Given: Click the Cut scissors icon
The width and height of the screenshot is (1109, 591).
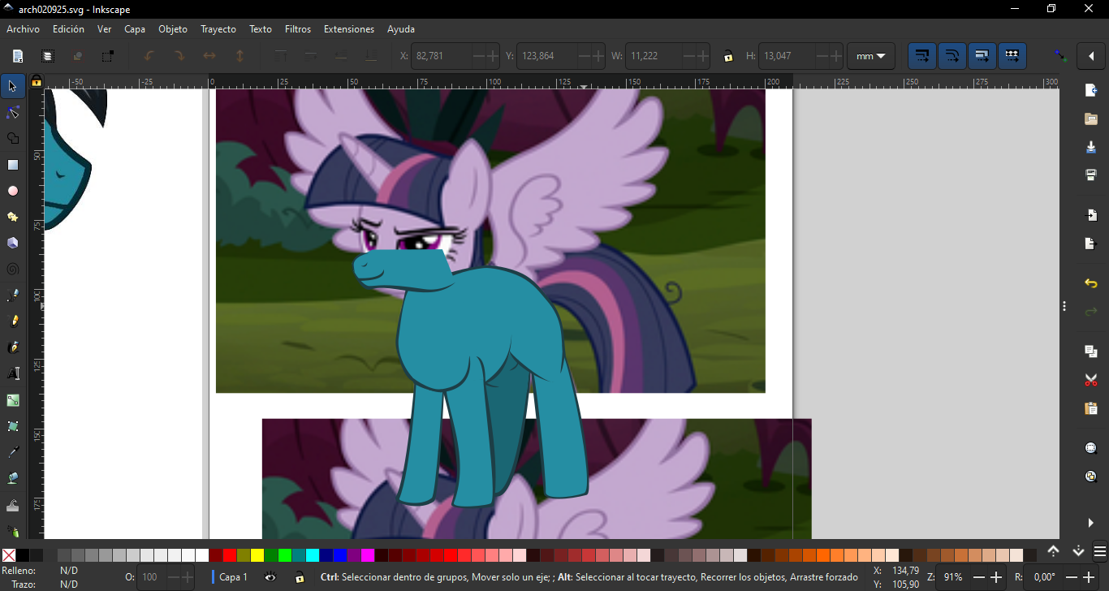Looking at the screenshot, I should (1091, 380).
